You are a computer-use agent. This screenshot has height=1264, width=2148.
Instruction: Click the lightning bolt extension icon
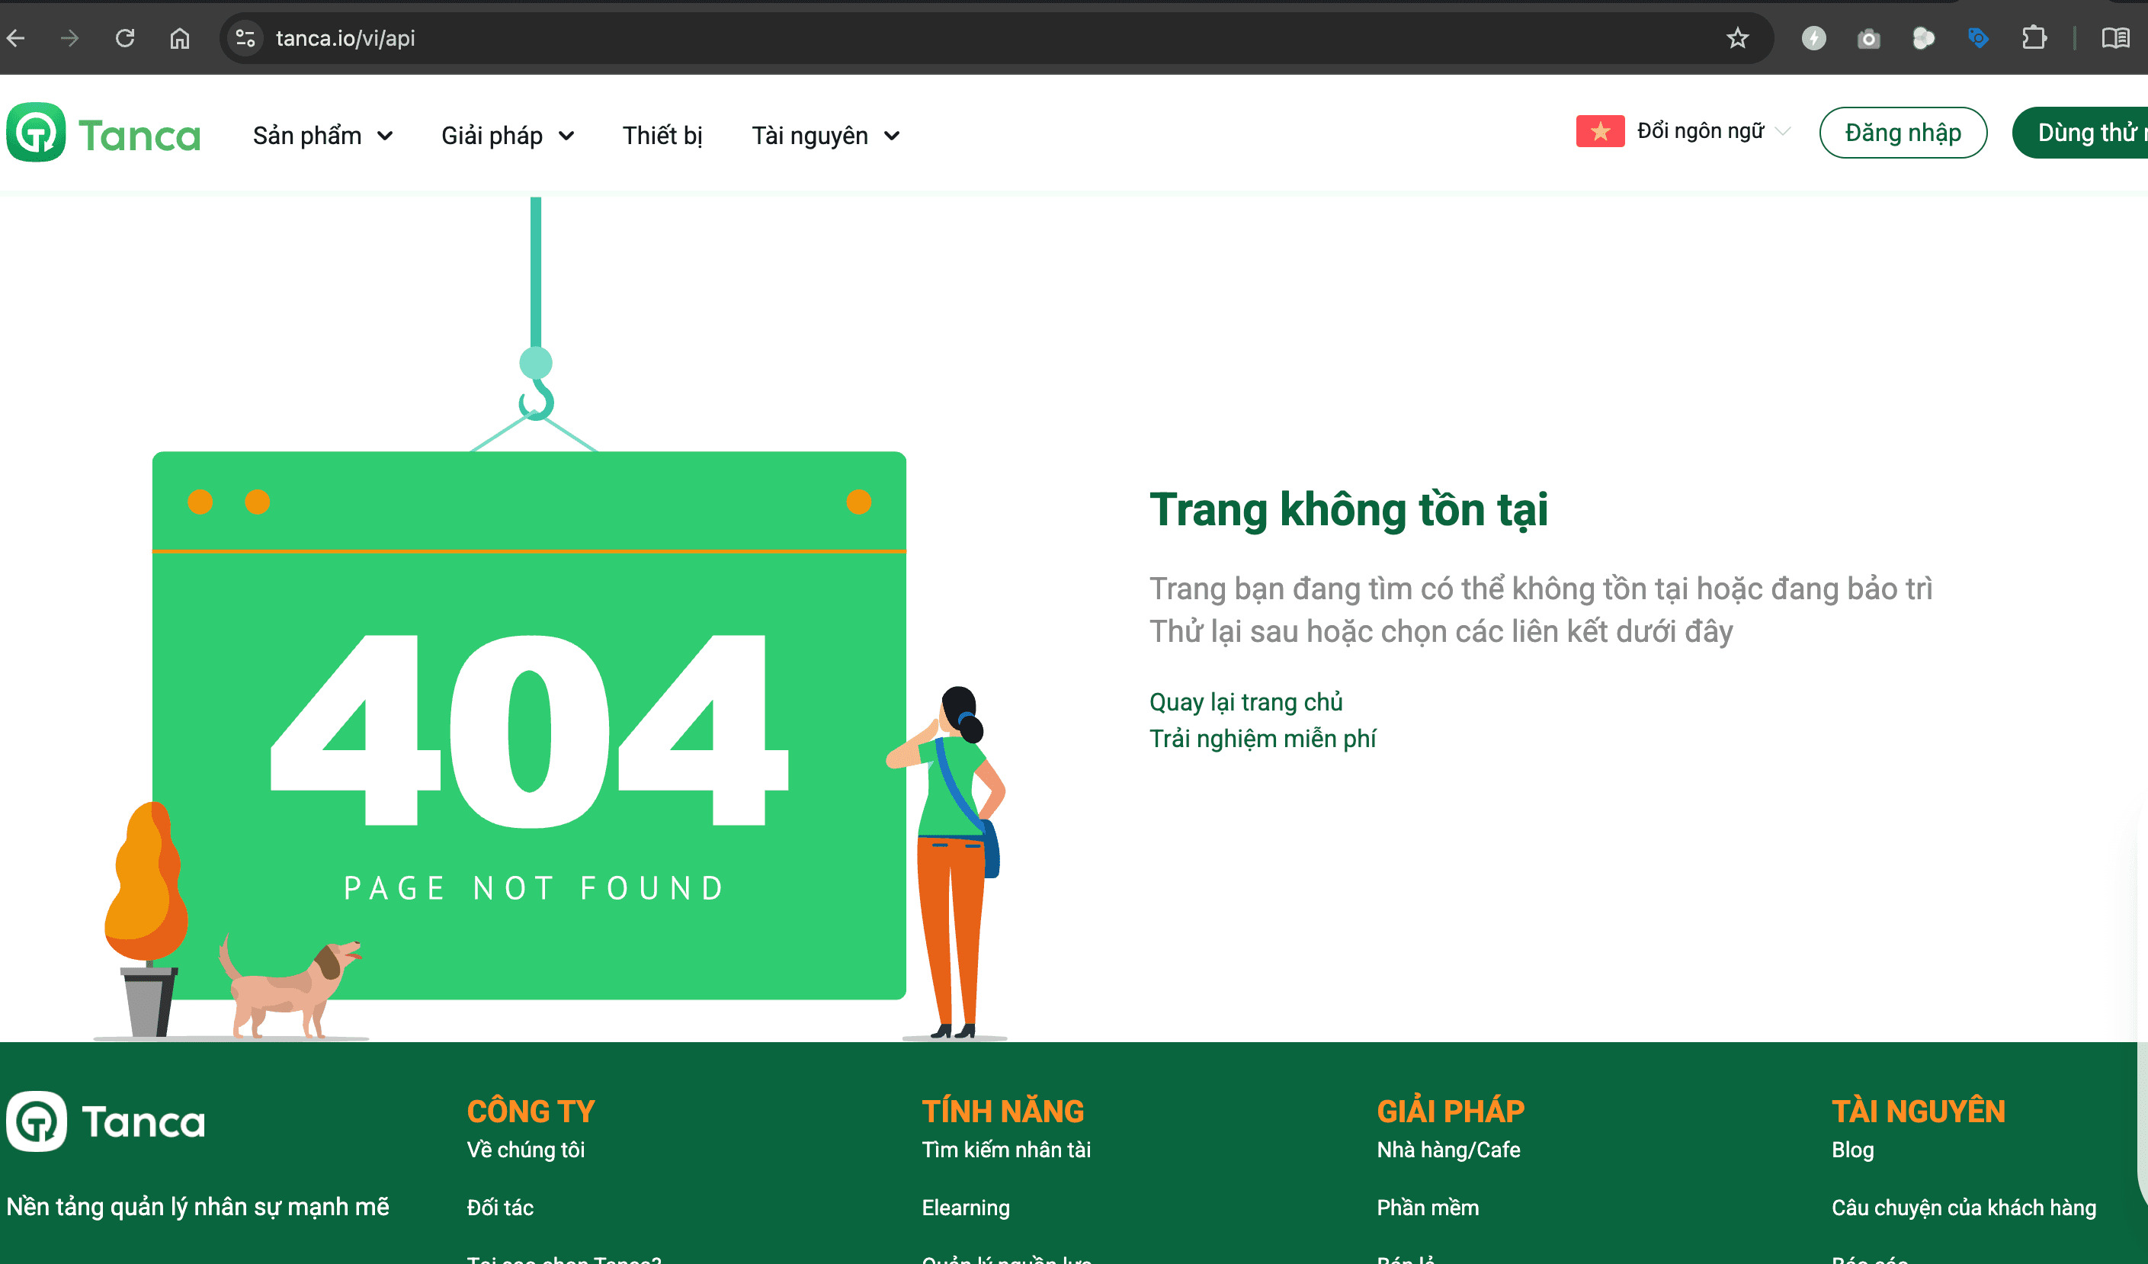click(1813, 38)
